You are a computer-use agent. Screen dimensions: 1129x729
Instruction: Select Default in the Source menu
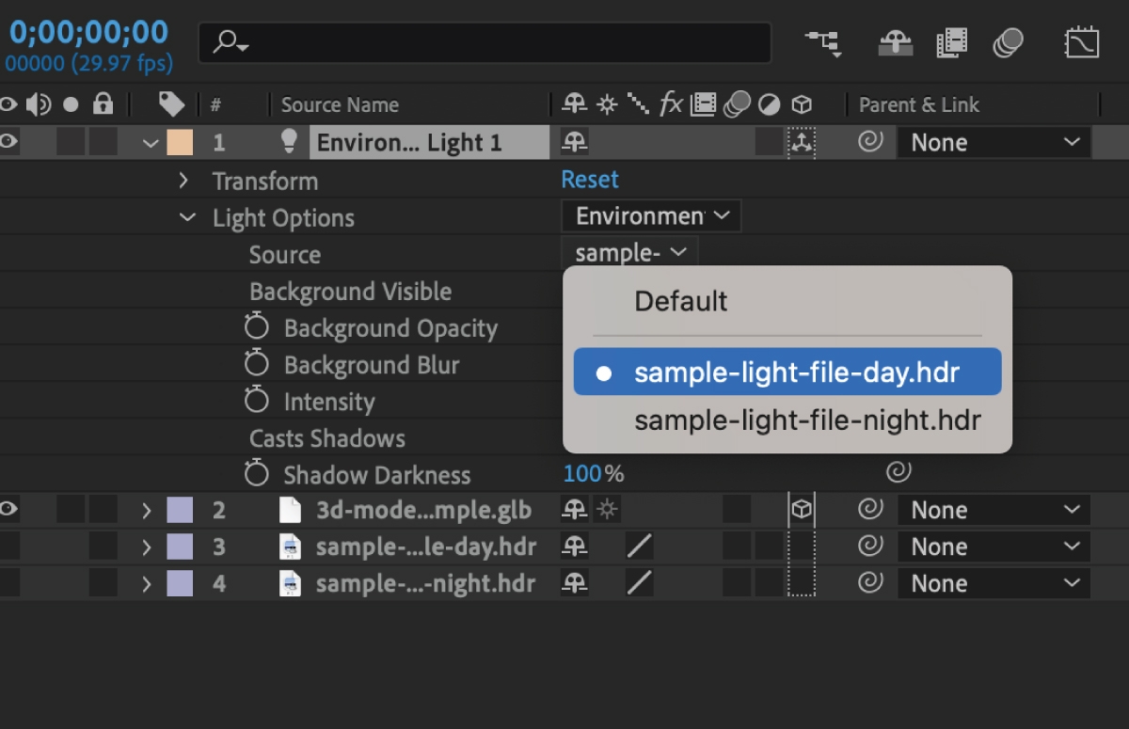[681, 301]
